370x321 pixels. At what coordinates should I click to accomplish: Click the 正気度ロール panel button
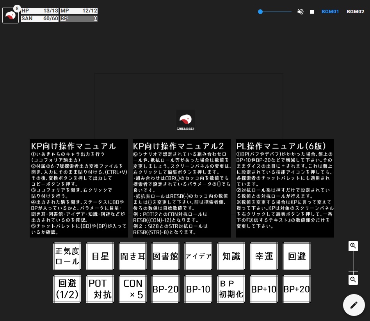click(x=67, y=256)
